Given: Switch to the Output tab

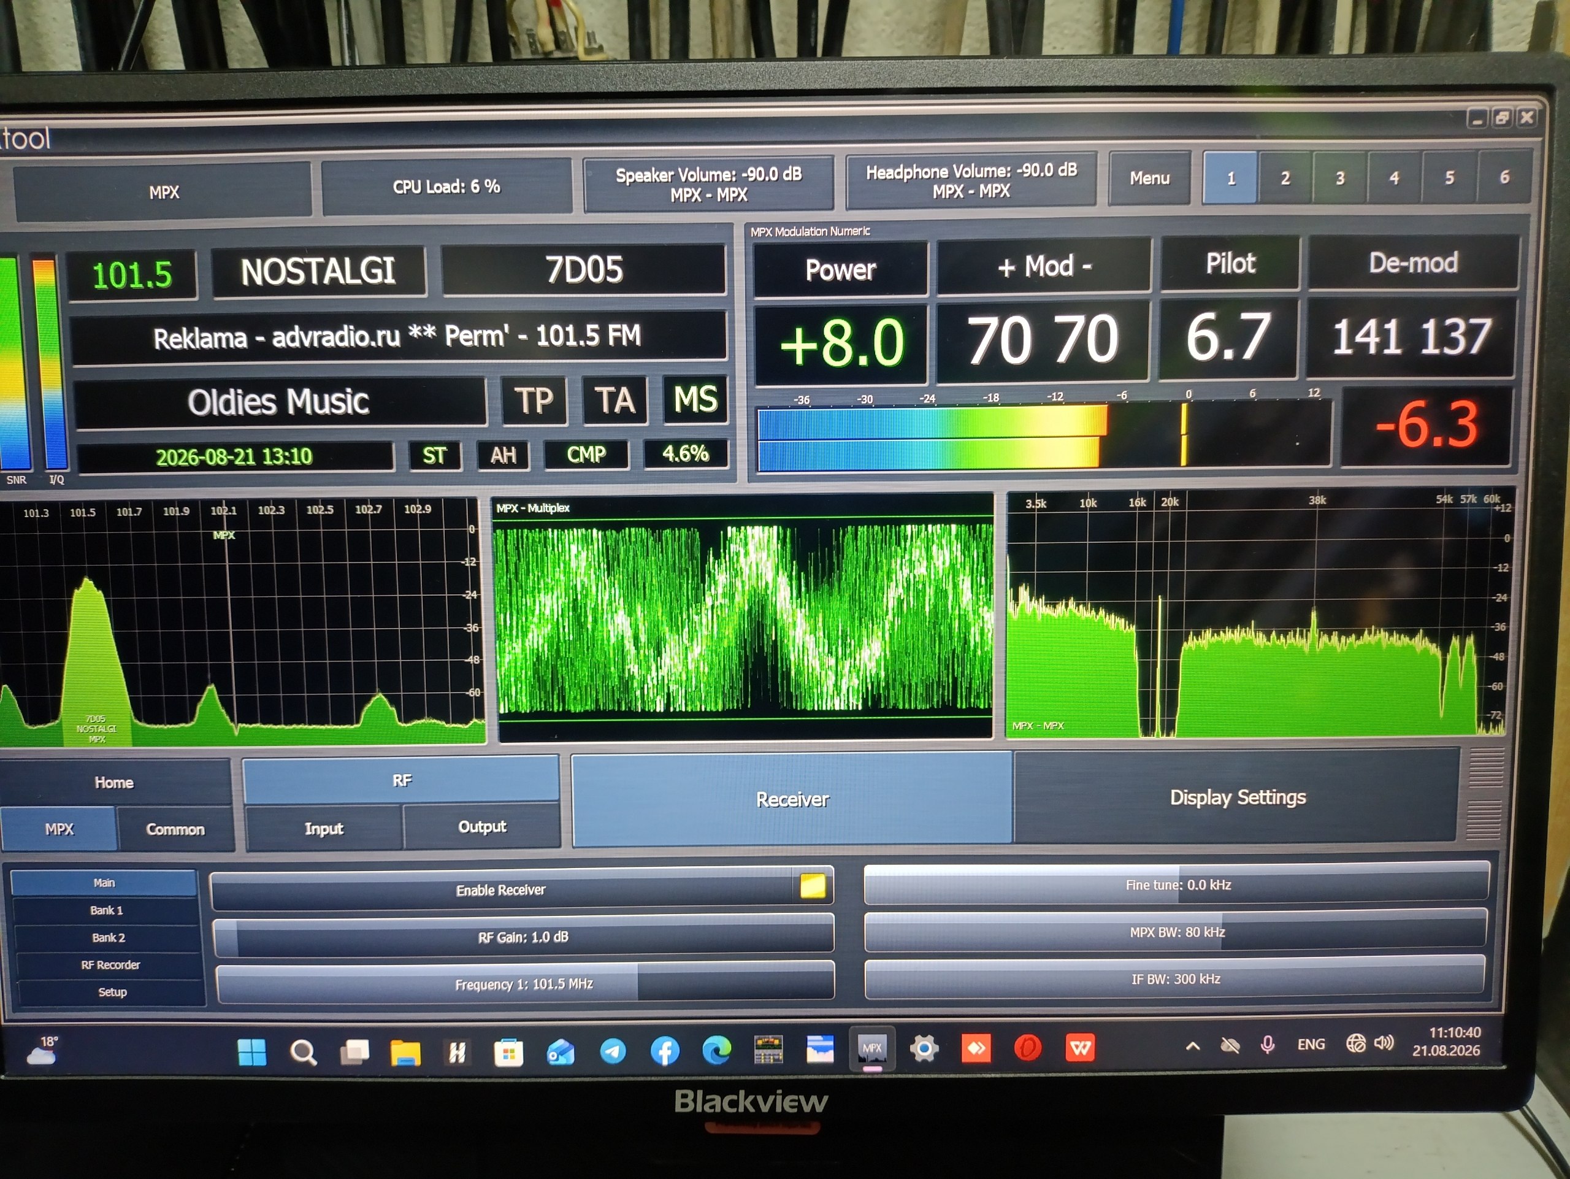Looking at the screenshot, I should pyautogui.click(x=482, y=826).
